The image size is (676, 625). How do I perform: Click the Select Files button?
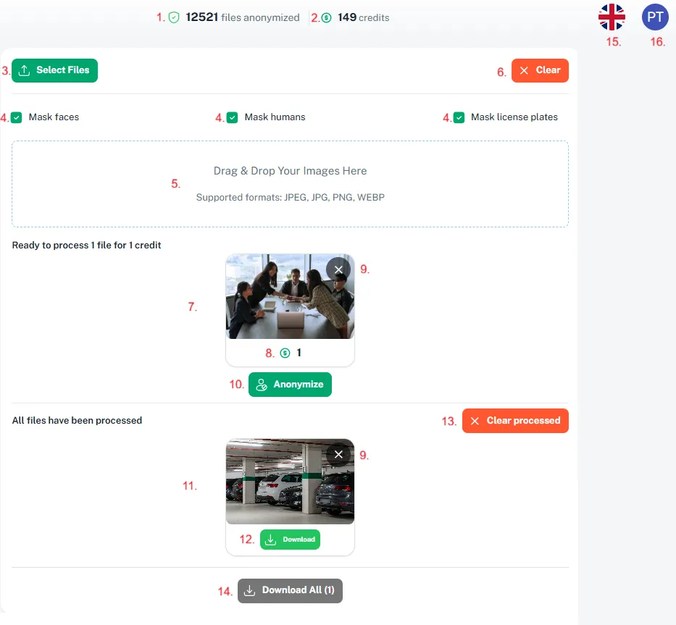point(55,70)
